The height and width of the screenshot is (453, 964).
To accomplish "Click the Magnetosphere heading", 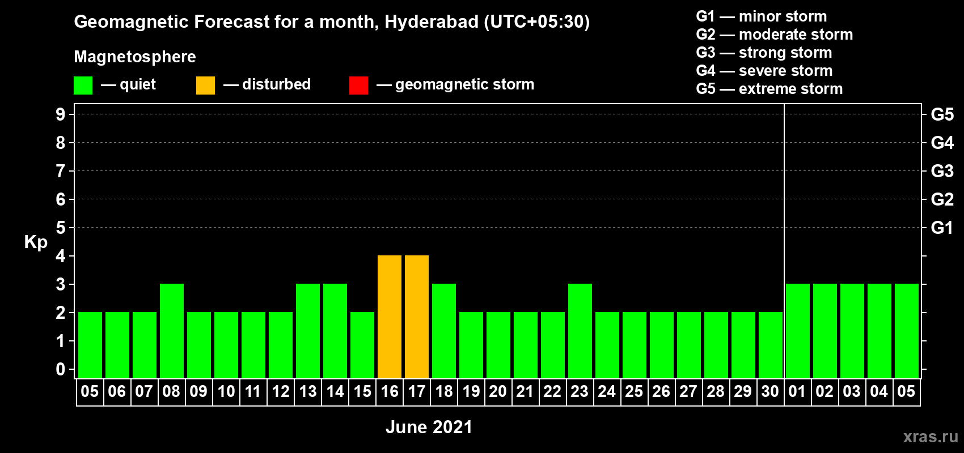I will (x=135, y=57).
